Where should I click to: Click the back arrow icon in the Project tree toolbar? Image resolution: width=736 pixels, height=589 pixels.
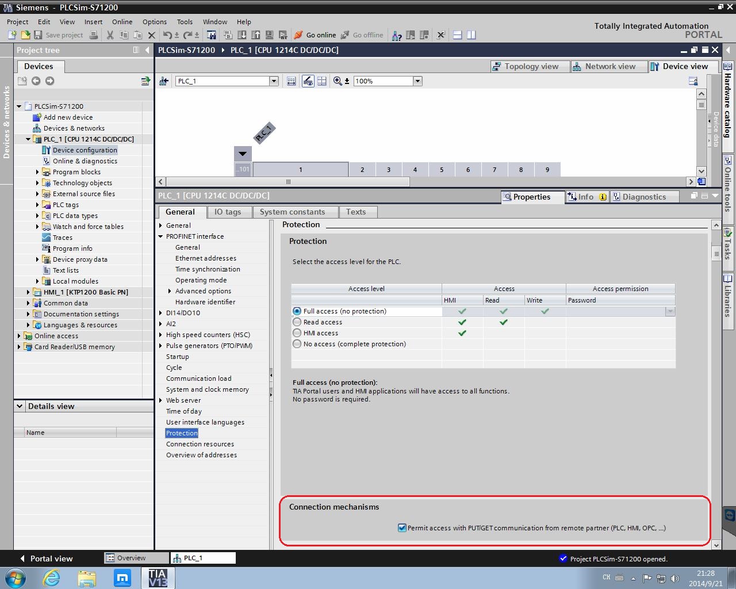36,81
